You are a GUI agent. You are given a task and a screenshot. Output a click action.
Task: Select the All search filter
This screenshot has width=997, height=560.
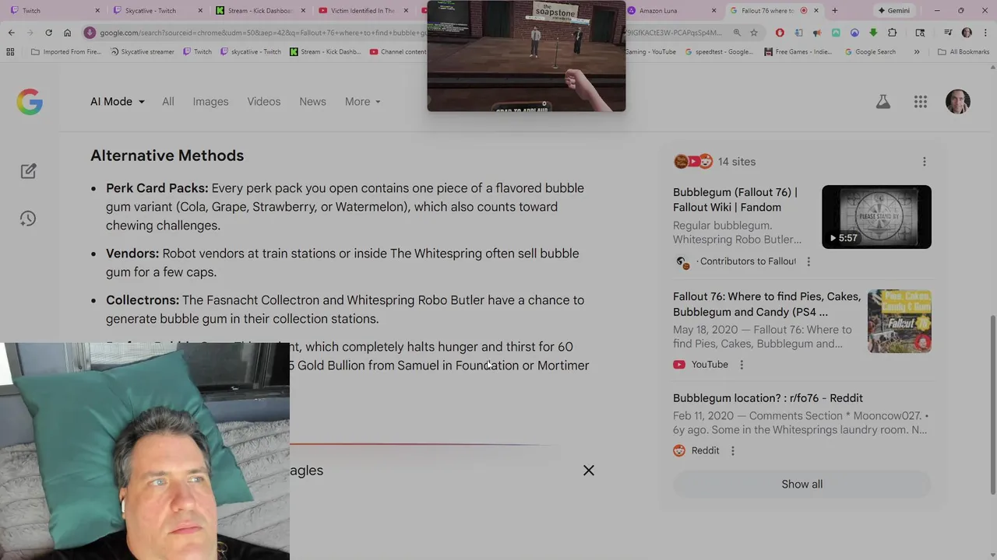pyautogui.click(x=168, y=102)
